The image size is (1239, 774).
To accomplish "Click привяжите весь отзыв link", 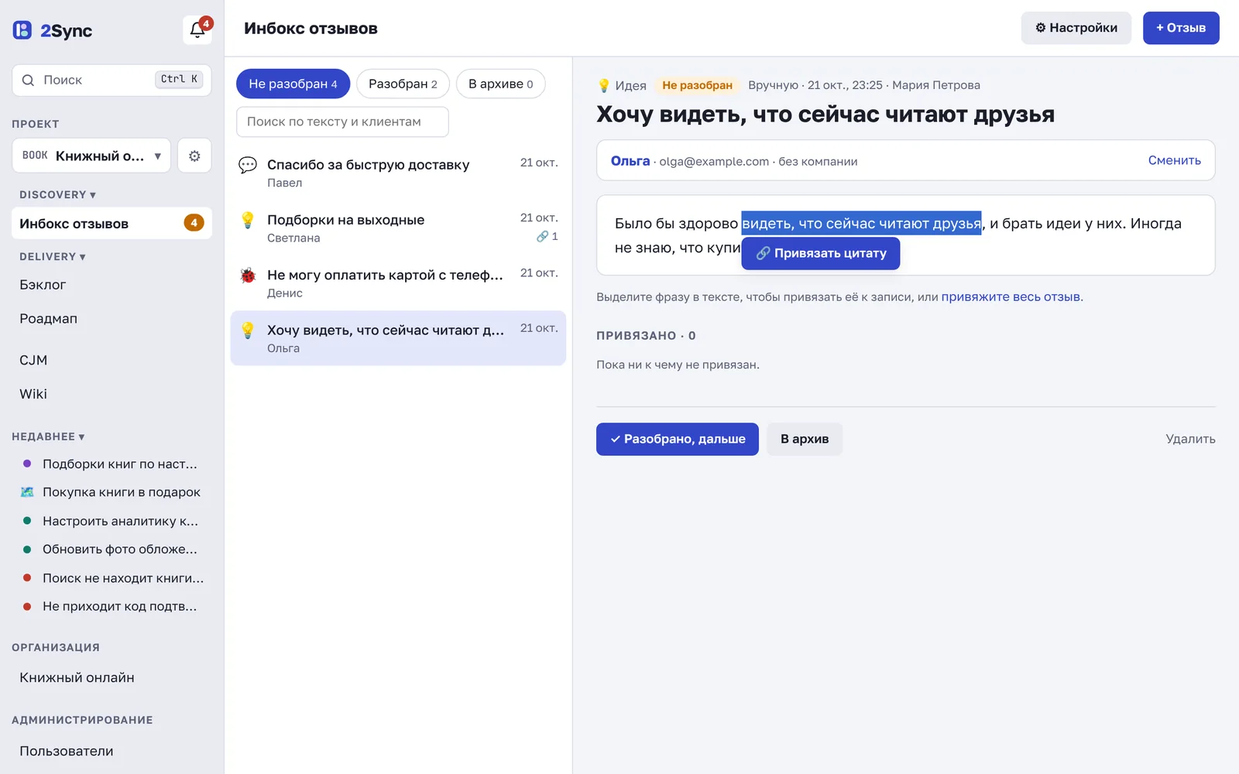I will pyautogui.click(x=1011, y=296).
